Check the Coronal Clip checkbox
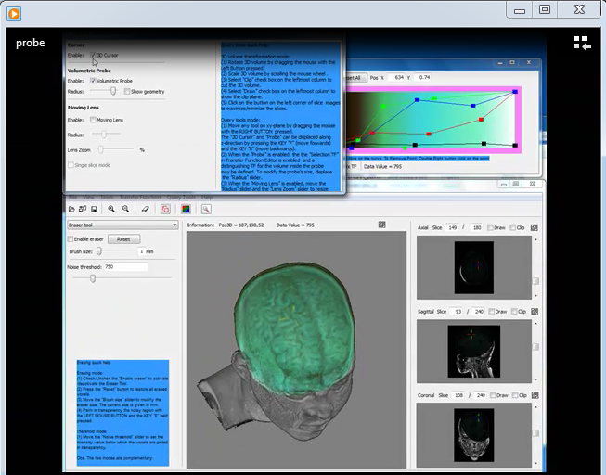Screen dimensions: 606x475 tap(515, 395)
